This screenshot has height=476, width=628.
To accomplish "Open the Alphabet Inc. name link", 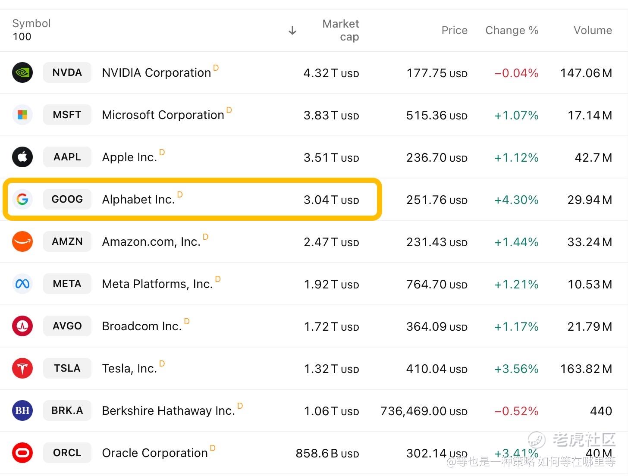I will tap(138, 199).
